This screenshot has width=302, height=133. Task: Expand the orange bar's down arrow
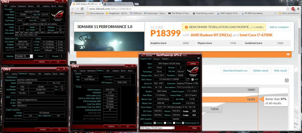[x=288, y=54]
